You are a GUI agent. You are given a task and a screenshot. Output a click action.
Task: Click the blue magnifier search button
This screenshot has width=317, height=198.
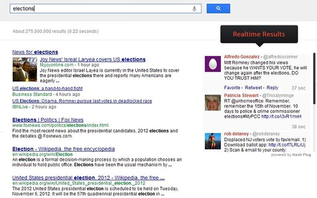(218, 9)
